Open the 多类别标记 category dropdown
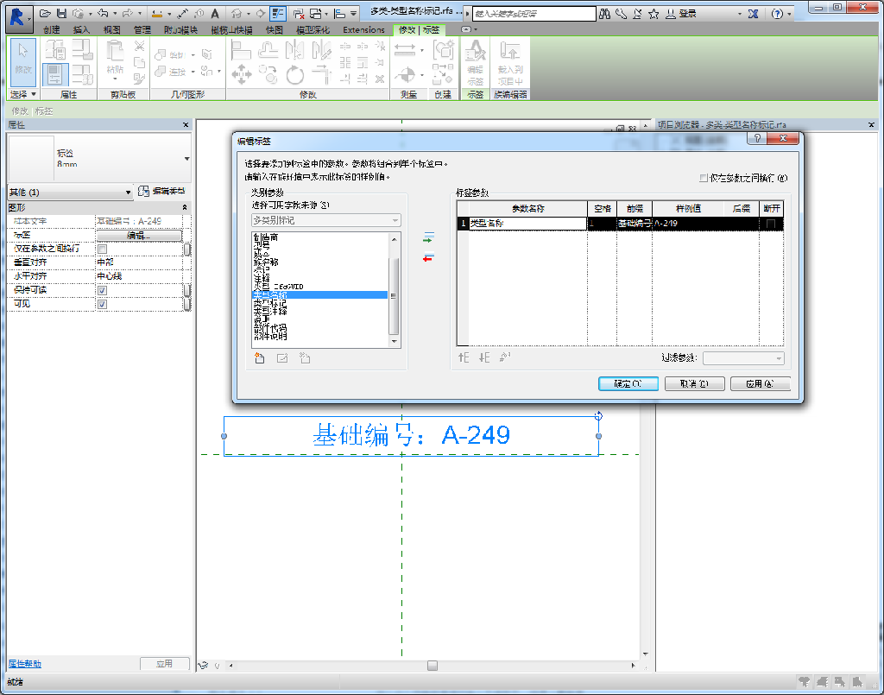This screenshot has width=884, height=695. (x=325, y=220)
